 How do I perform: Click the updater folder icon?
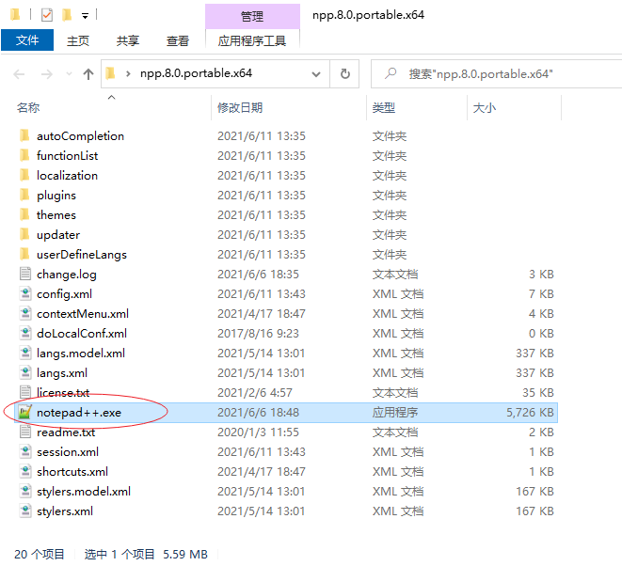coord(24,235)
